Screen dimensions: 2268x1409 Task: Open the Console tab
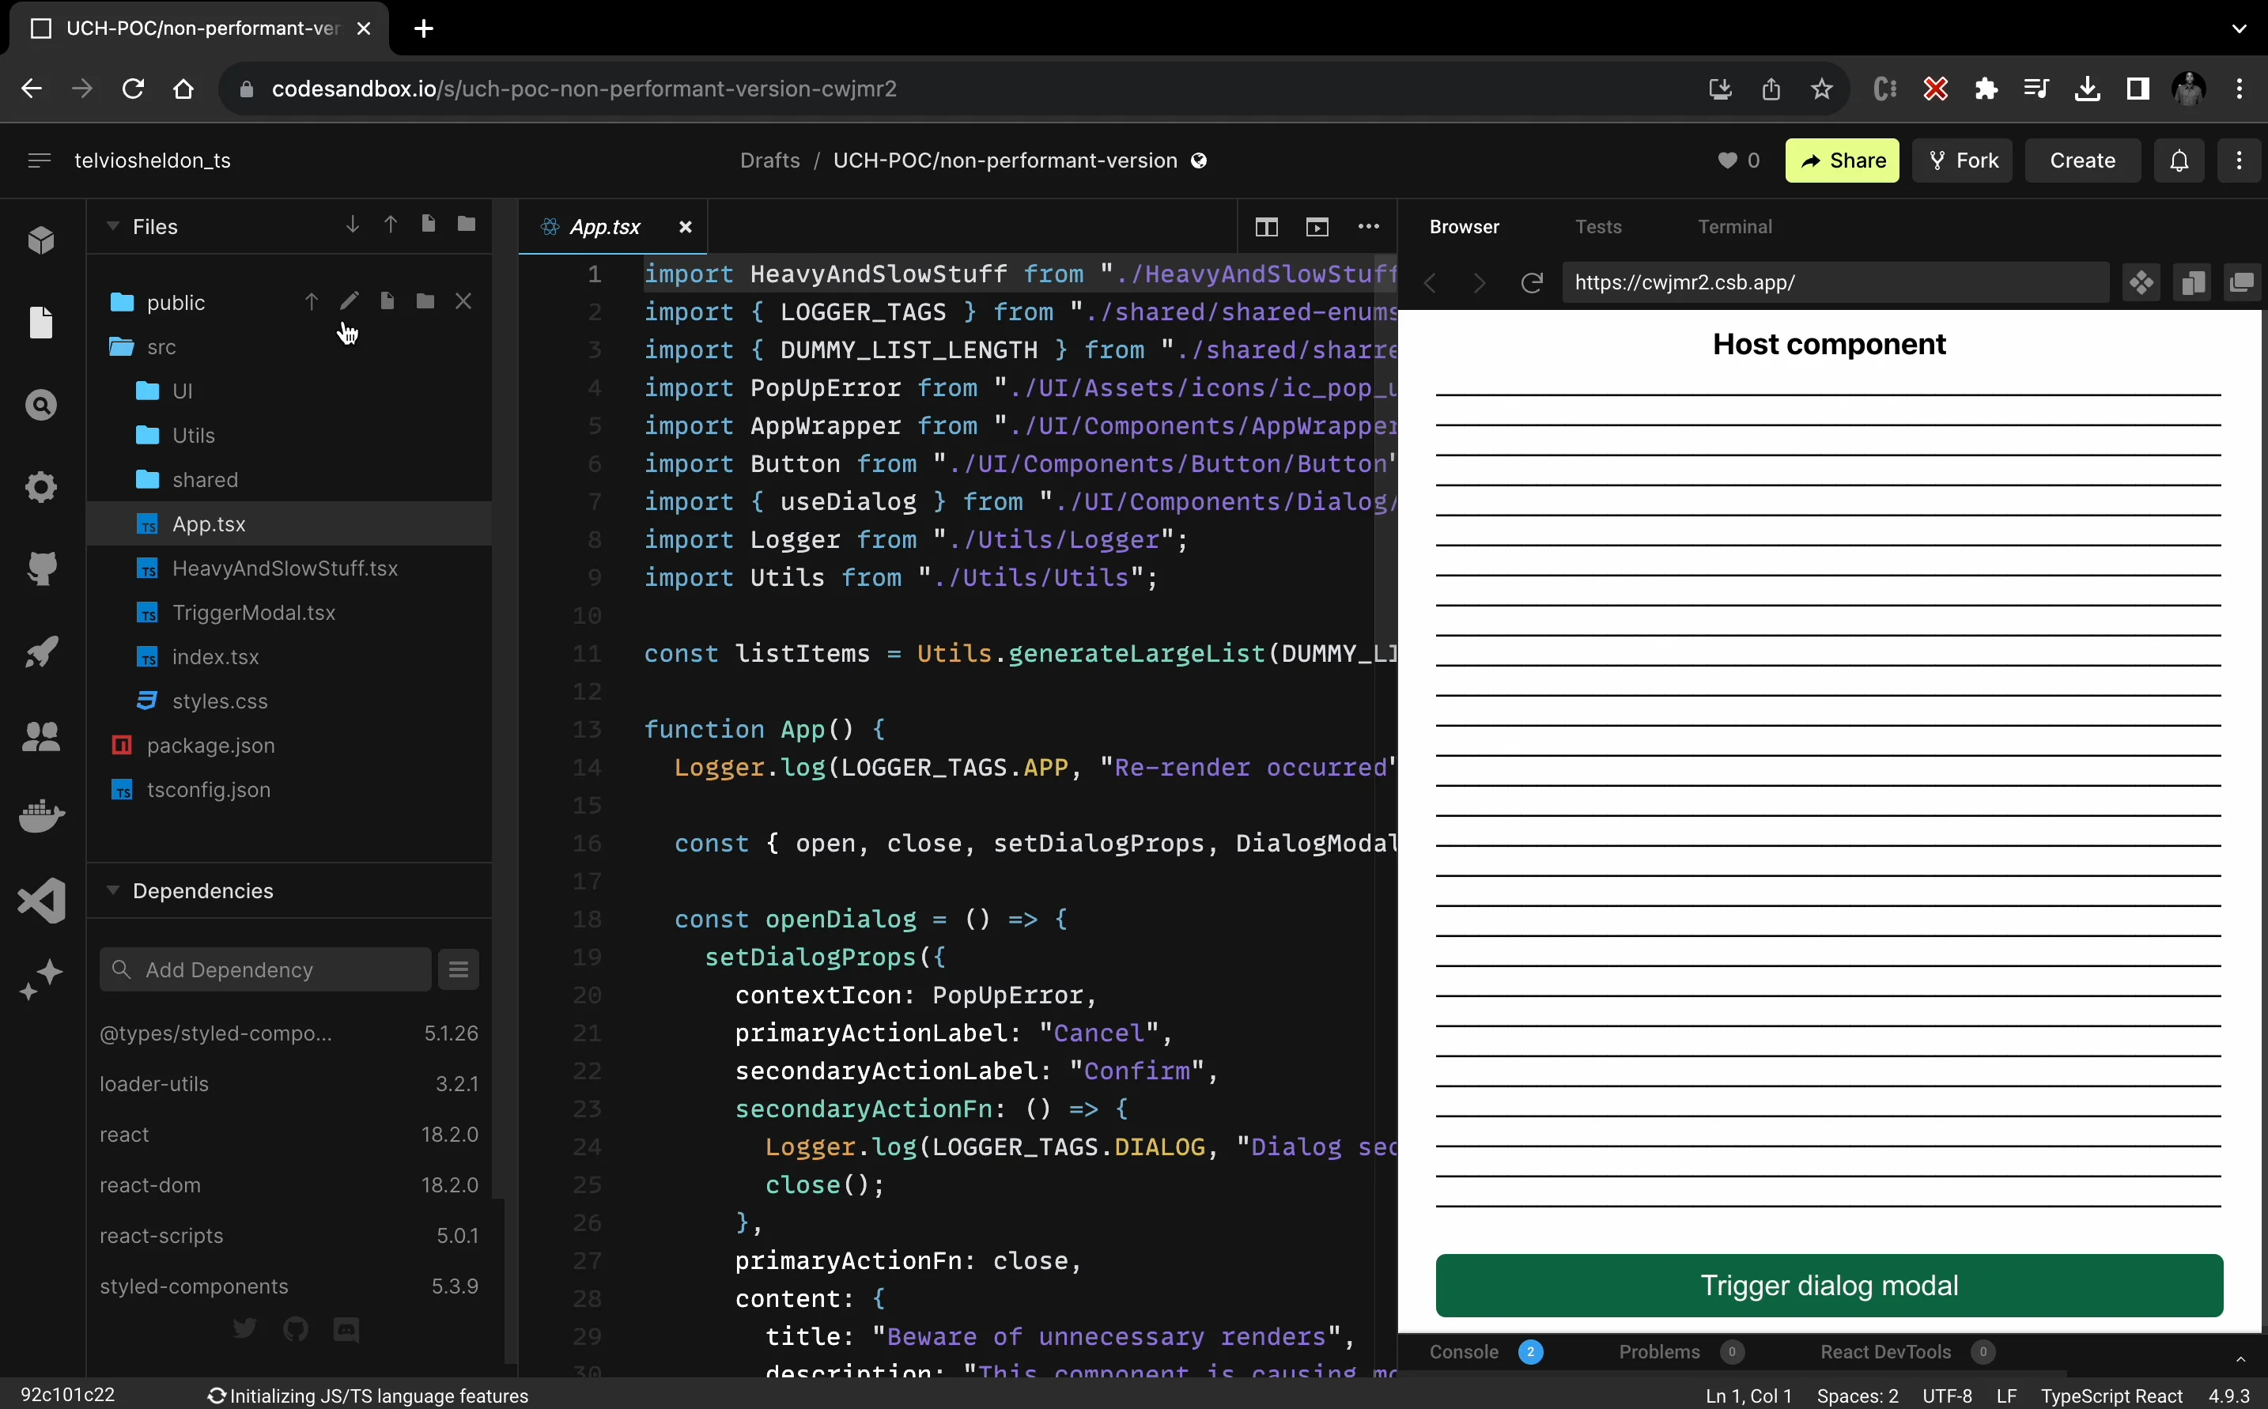[x=1485, y=1351]
